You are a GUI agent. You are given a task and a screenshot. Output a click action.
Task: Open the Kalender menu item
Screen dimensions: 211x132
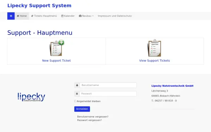pyautogui.click(x=68, y=16)
